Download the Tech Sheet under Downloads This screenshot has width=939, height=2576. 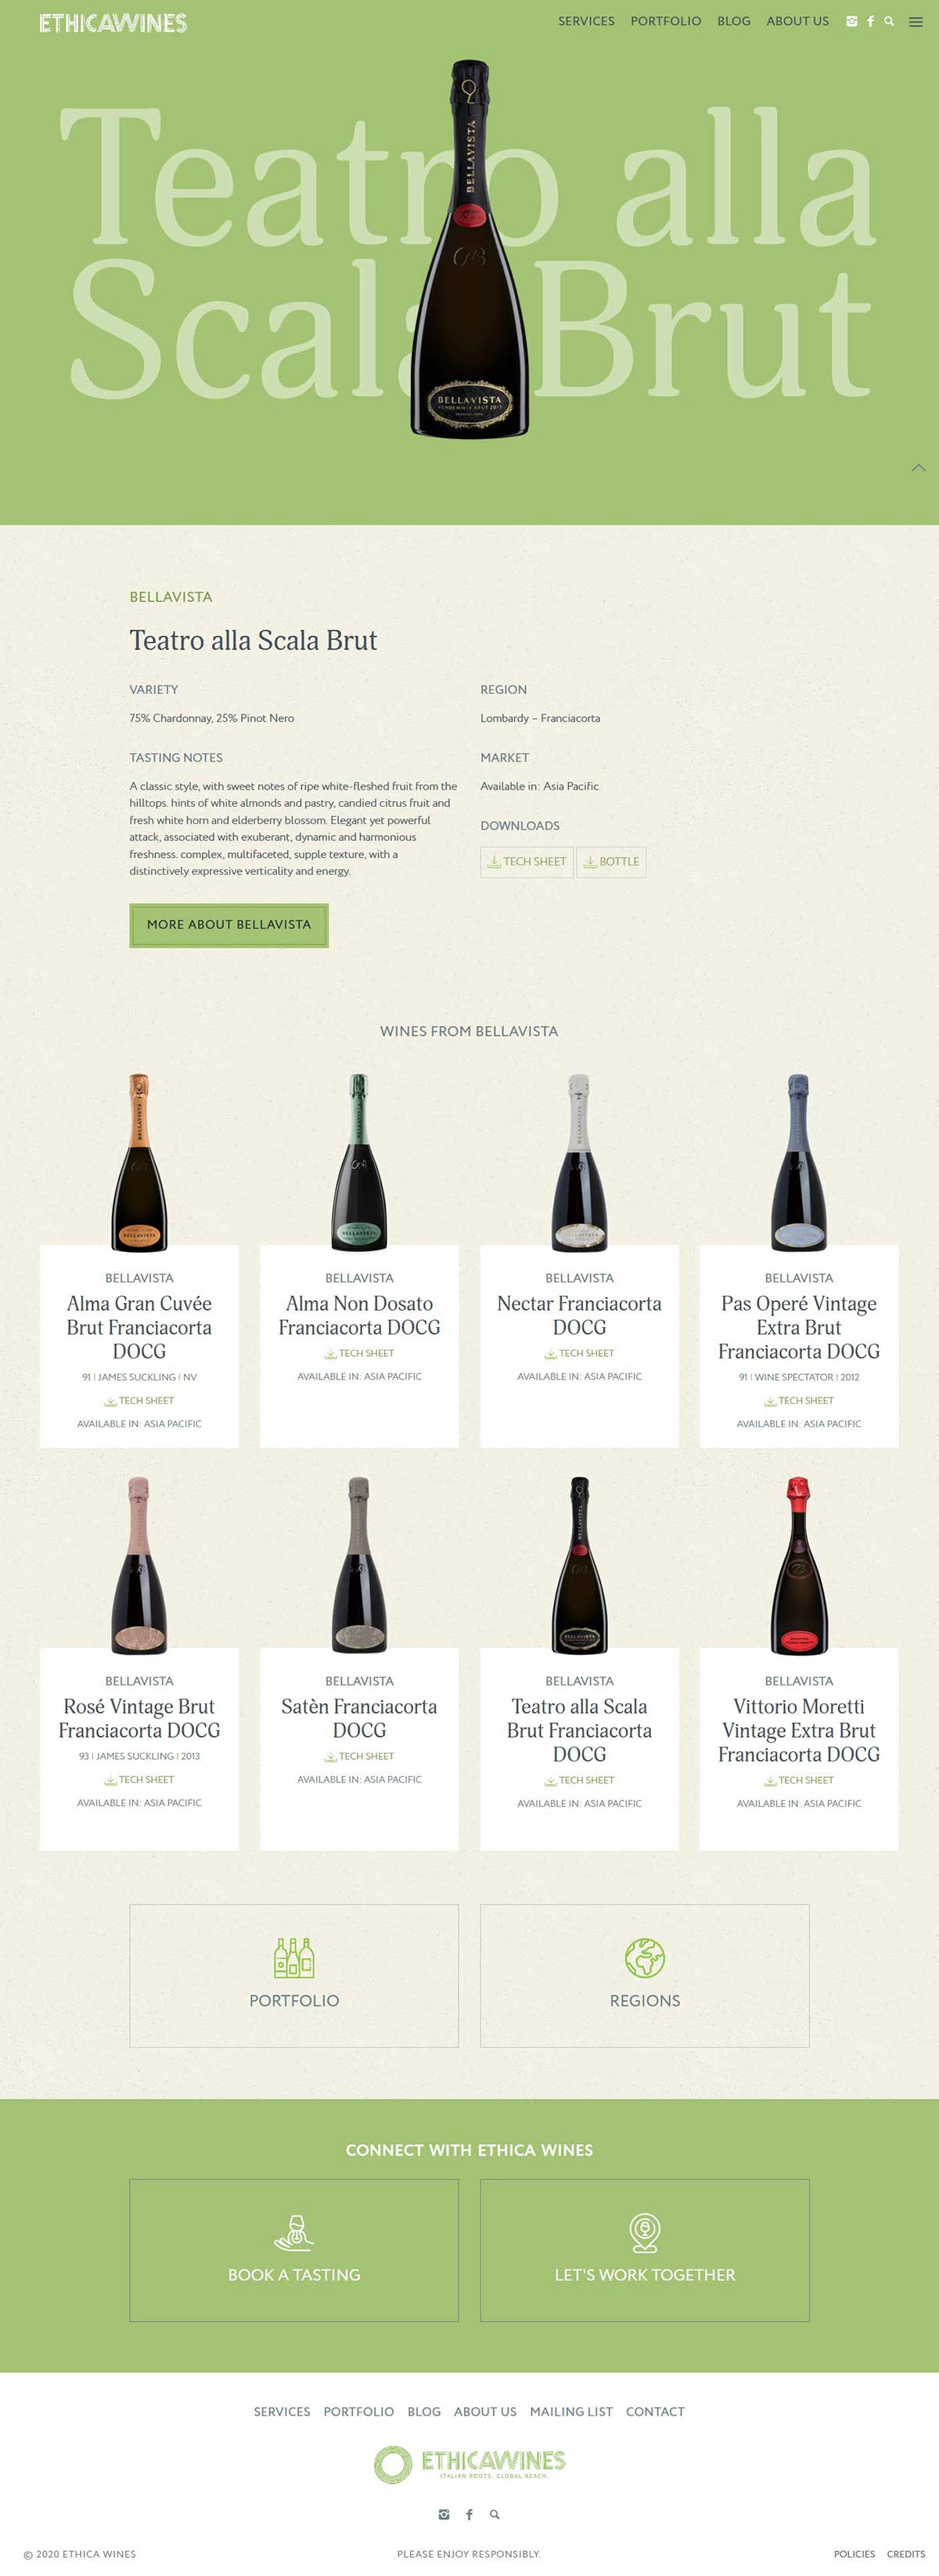[x=527, y=862]
